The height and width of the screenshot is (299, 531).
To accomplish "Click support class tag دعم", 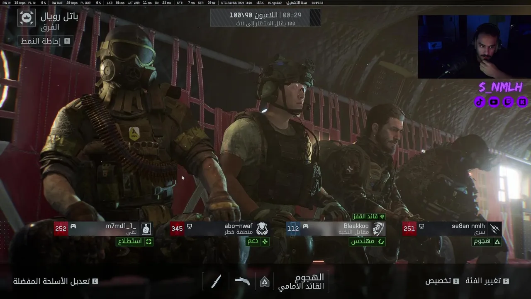I will point(257,241).
